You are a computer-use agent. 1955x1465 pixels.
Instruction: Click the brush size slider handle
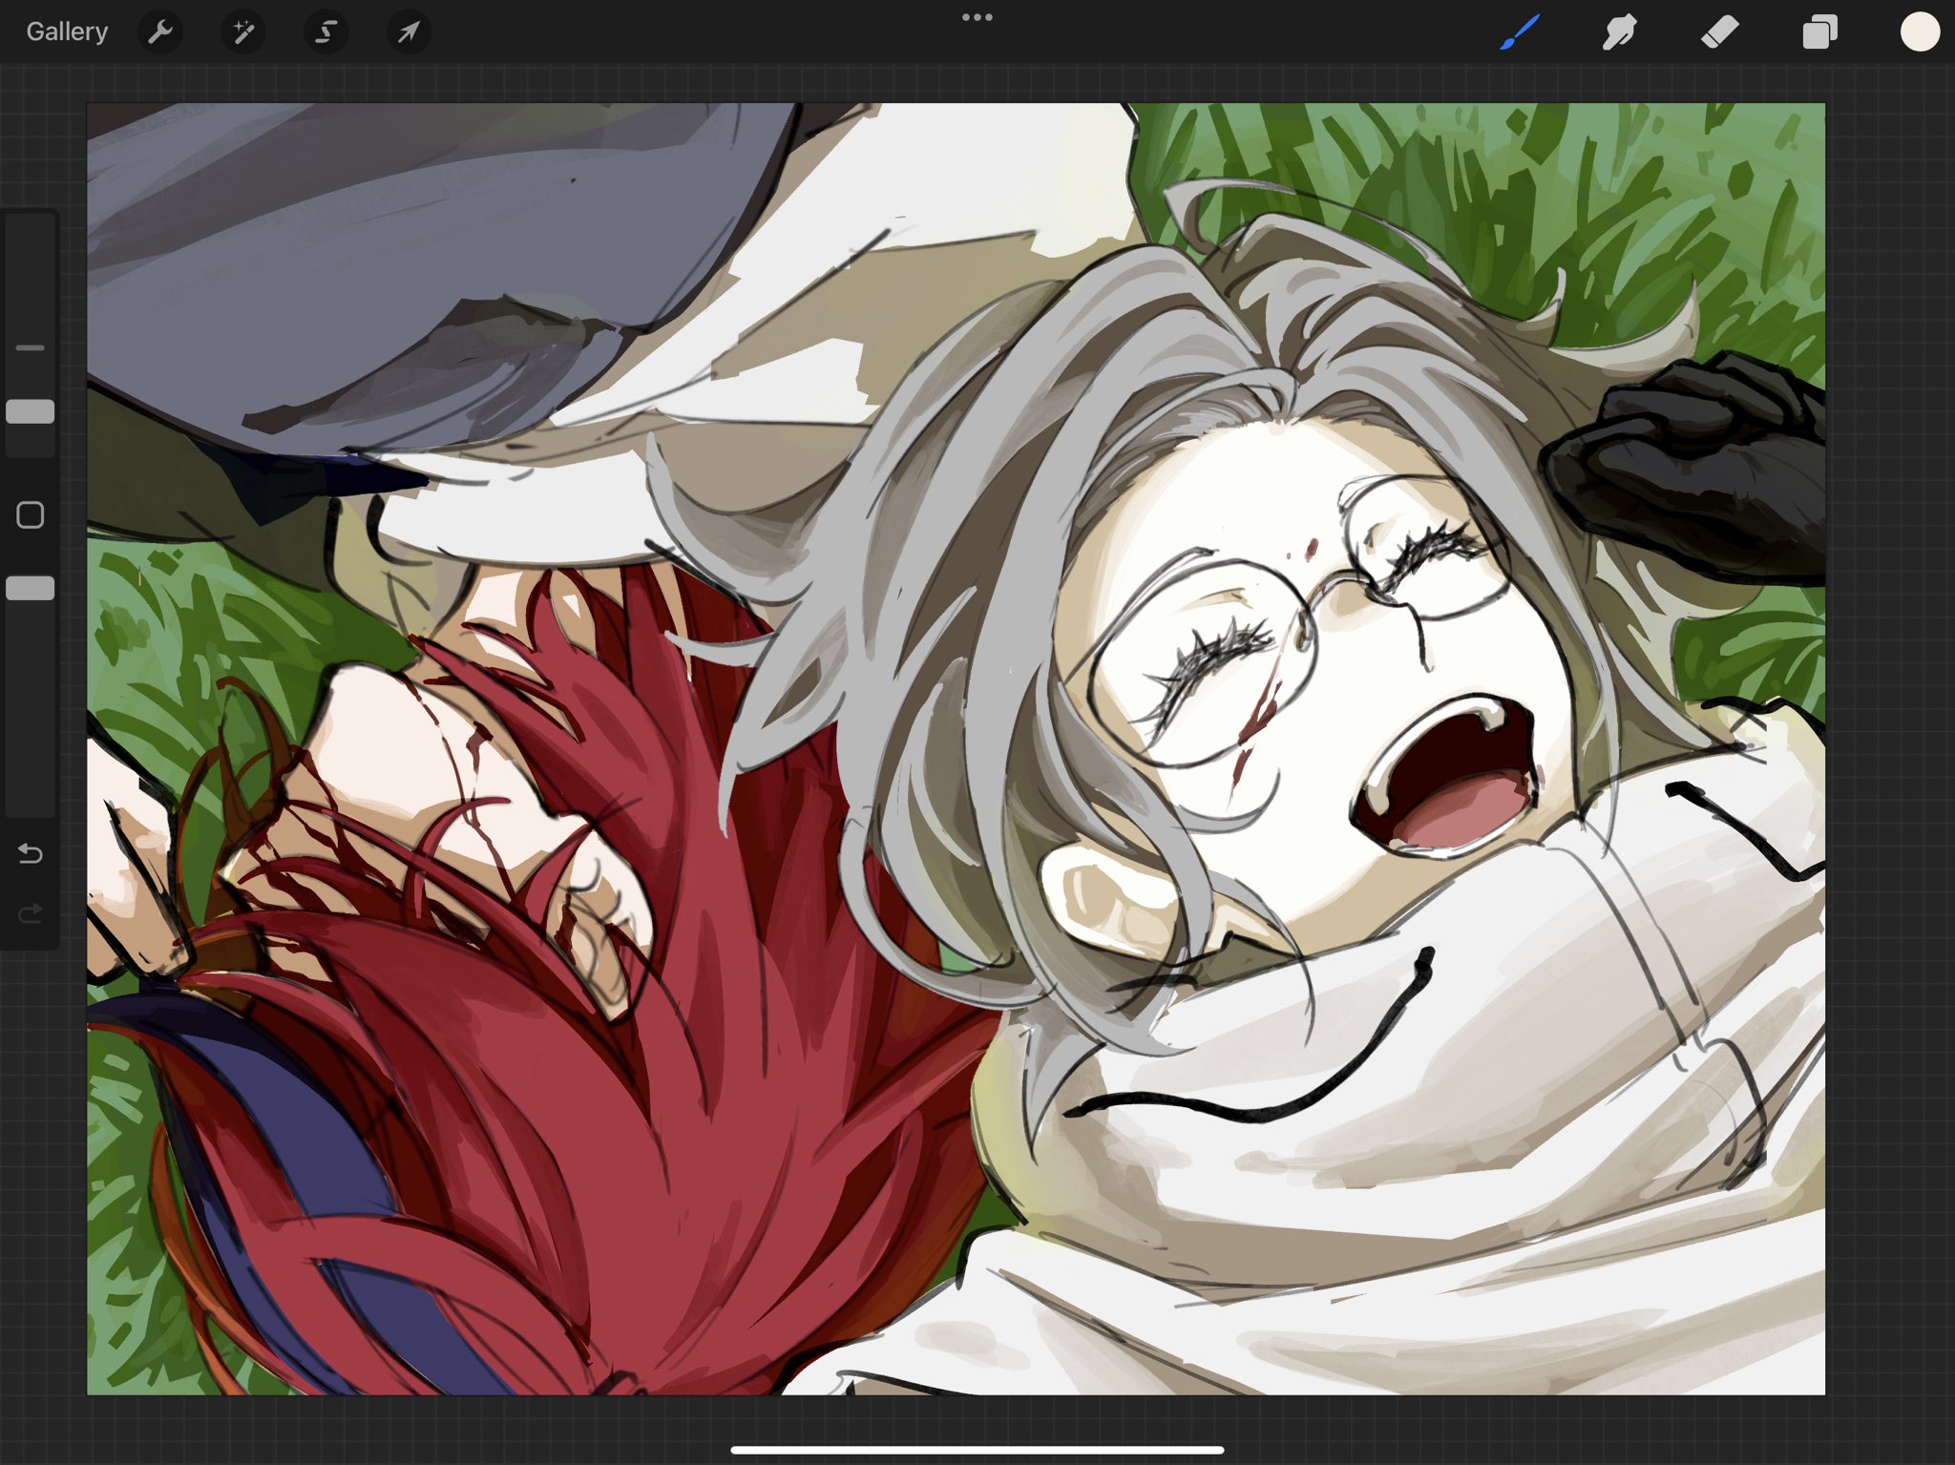pos(31,411)
